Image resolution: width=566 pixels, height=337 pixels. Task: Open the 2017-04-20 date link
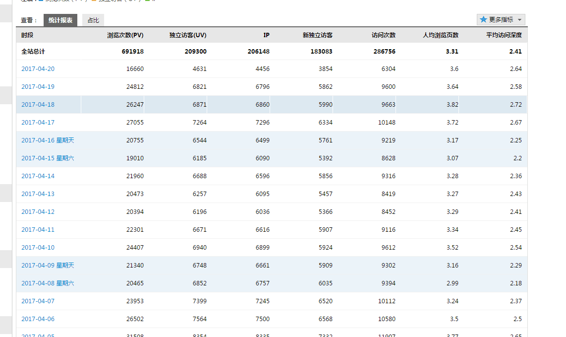pos(38,69)
